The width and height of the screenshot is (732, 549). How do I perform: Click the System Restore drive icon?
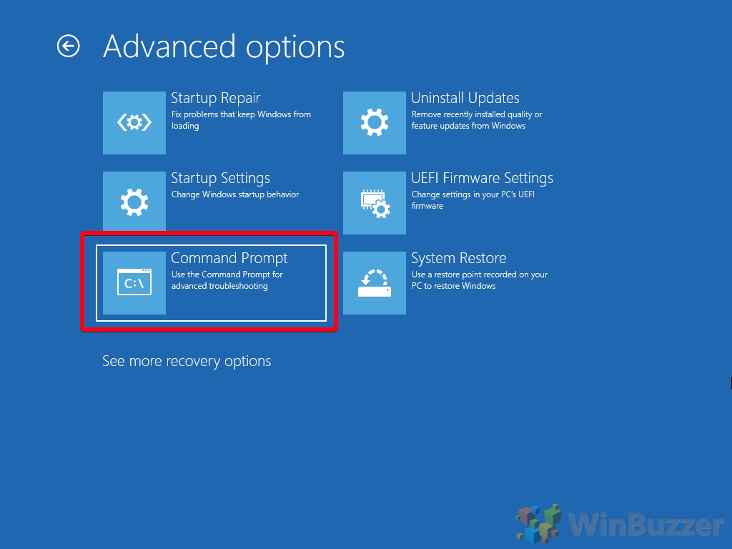pyautogui.click(x=375, y=283)
